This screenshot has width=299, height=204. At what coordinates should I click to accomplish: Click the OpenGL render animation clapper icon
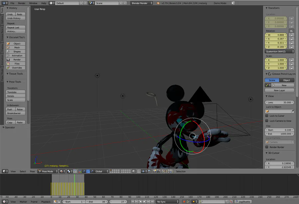(158, 171)
